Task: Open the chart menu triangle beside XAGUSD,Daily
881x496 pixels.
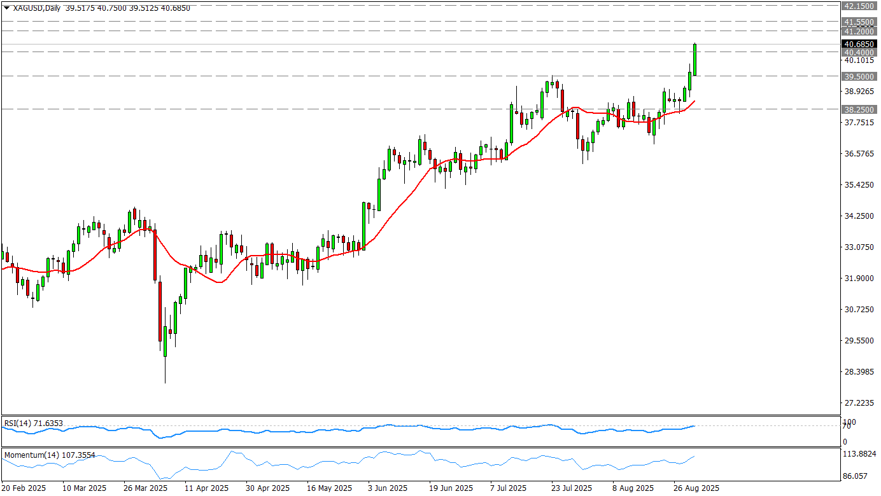Action: coord(7,8)
